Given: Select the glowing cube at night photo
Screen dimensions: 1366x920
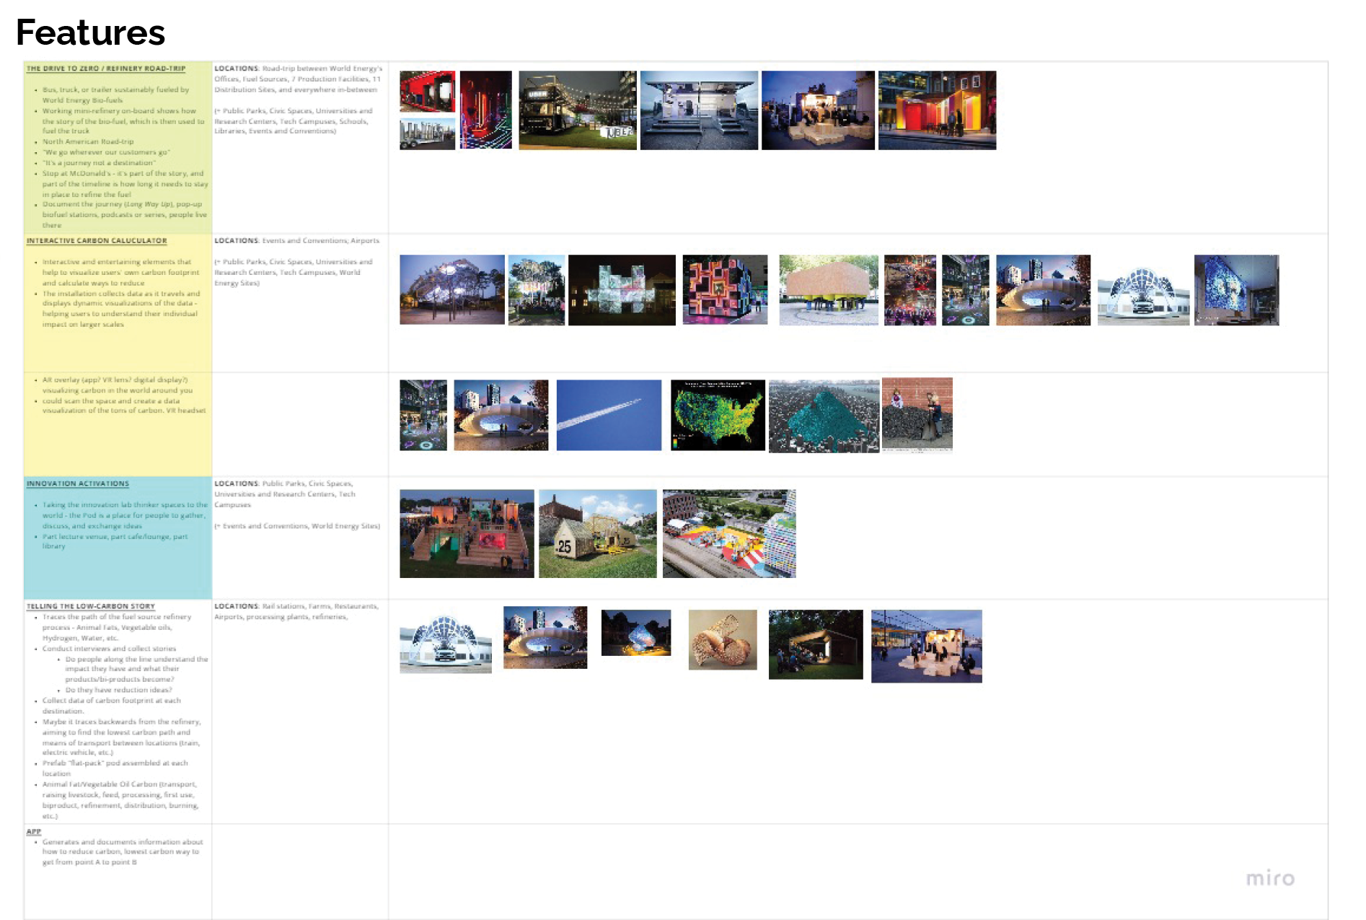Looking at the screenshot, I should [x=636, y=633].
